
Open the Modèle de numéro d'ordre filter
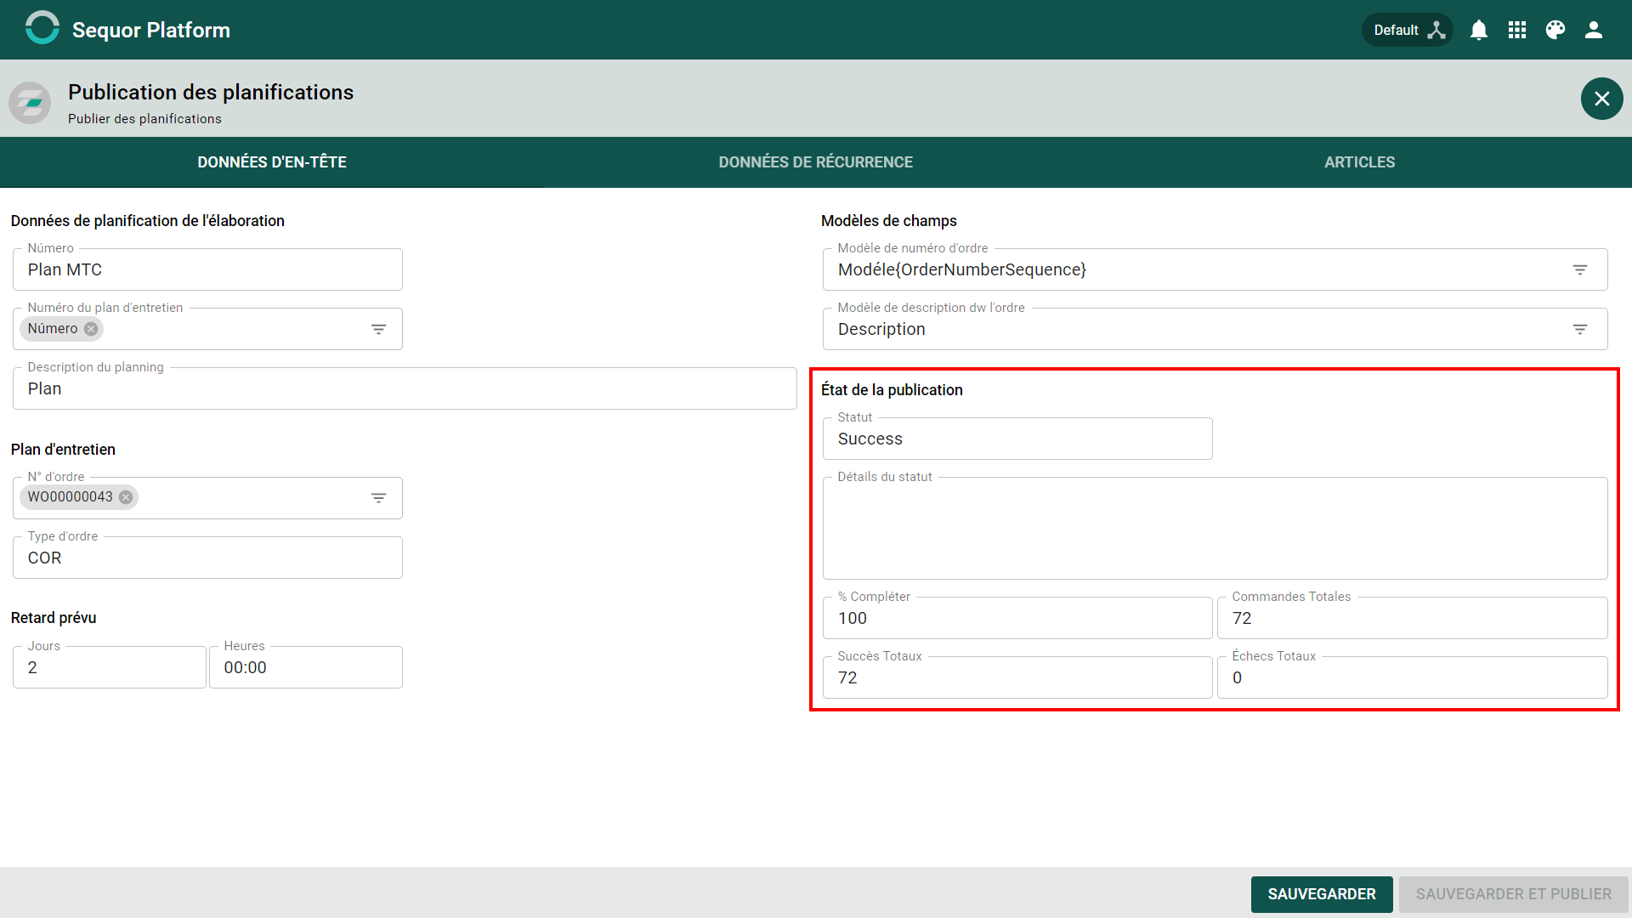(x=1580, y=269)
